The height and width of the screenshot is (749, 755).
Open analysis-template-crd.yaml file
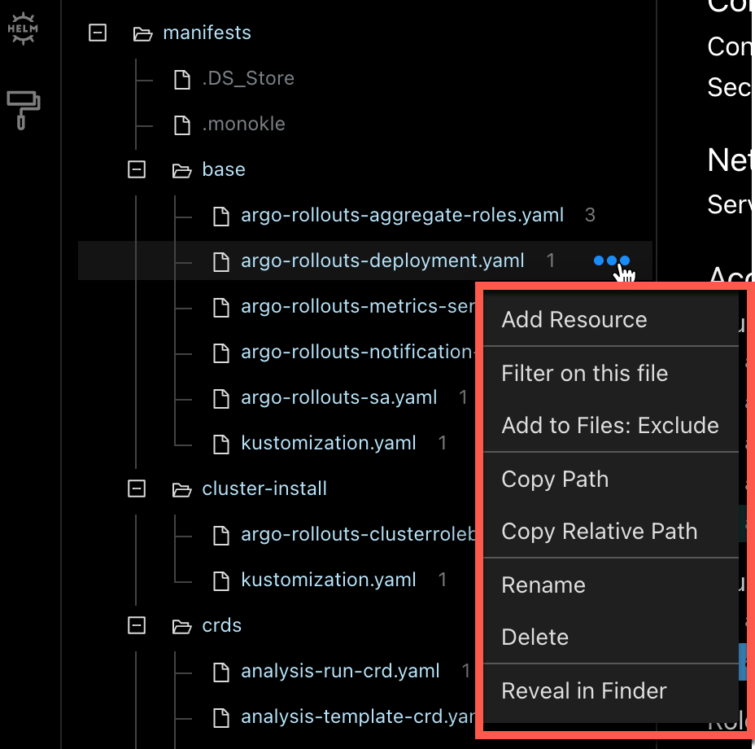coord(358,716)
